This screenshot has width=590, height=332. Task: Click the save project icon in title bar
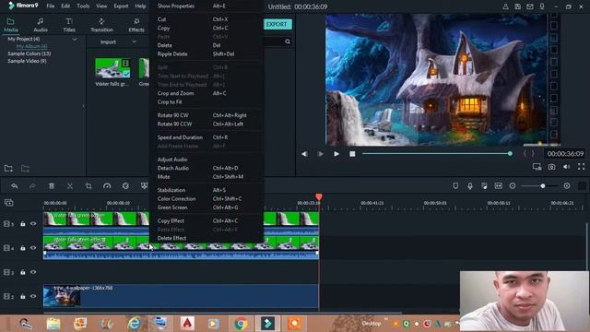click(518, 6)
